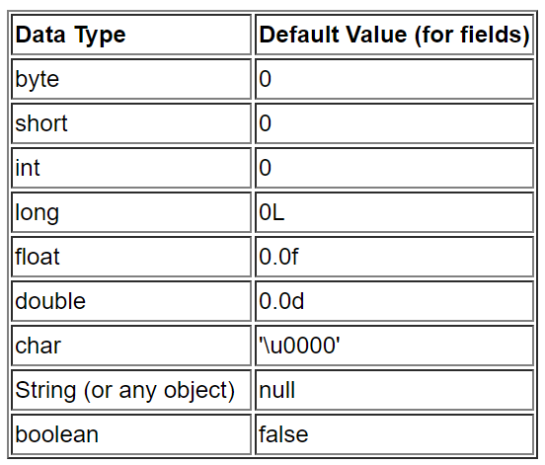Click the 0.0f default value cell
The width and height of the screenshot is (545, 465).
point(395,257)
